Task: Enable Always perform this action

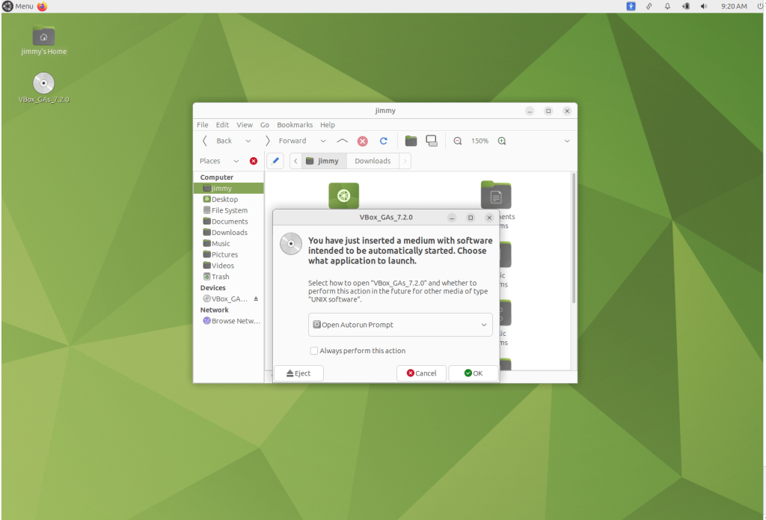Action: [314, 351]
